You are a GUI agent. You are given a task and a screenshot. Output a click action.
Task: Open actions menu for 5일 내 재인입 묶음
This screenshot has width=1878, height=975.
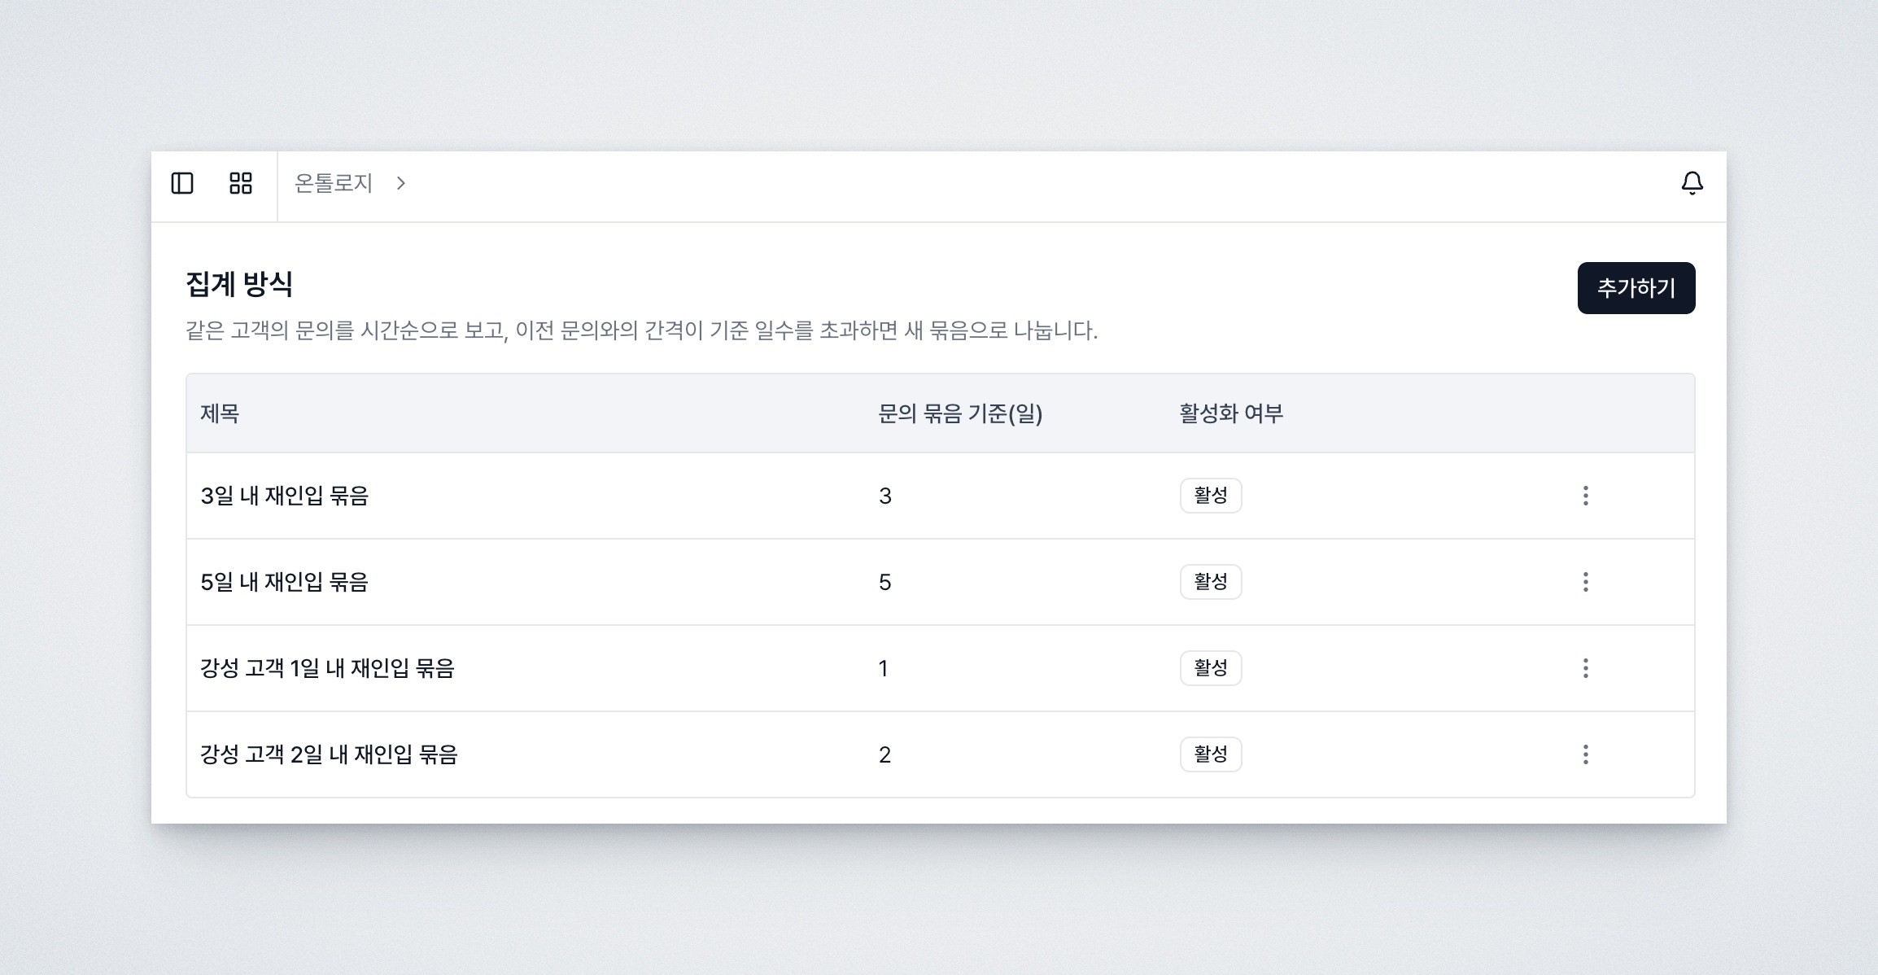(x=1585, y=581)
